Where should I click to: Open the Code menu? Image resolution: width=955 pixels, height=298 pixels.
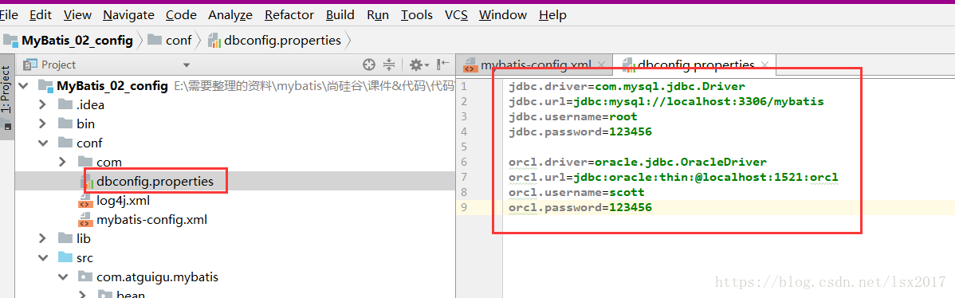pos(181,15)
